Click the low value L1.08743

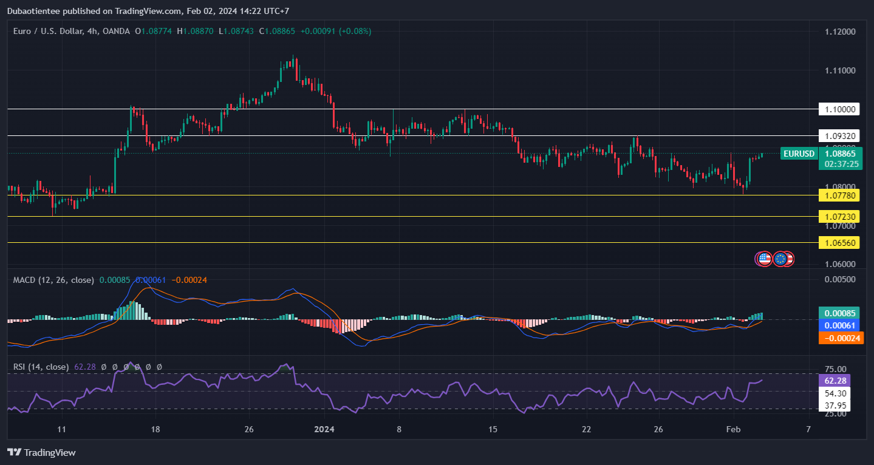coord(236,31)
